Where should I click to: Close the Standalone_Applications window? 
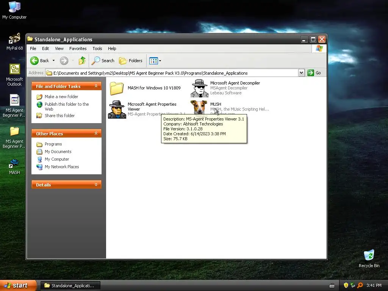[x=322, y=39]
